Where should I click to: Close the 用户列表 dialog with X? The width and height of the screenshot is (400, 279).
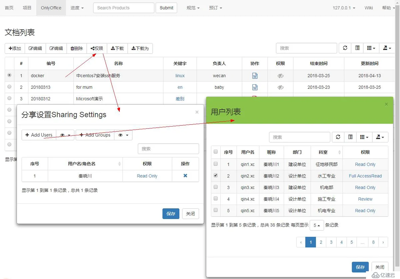[386, 104]
